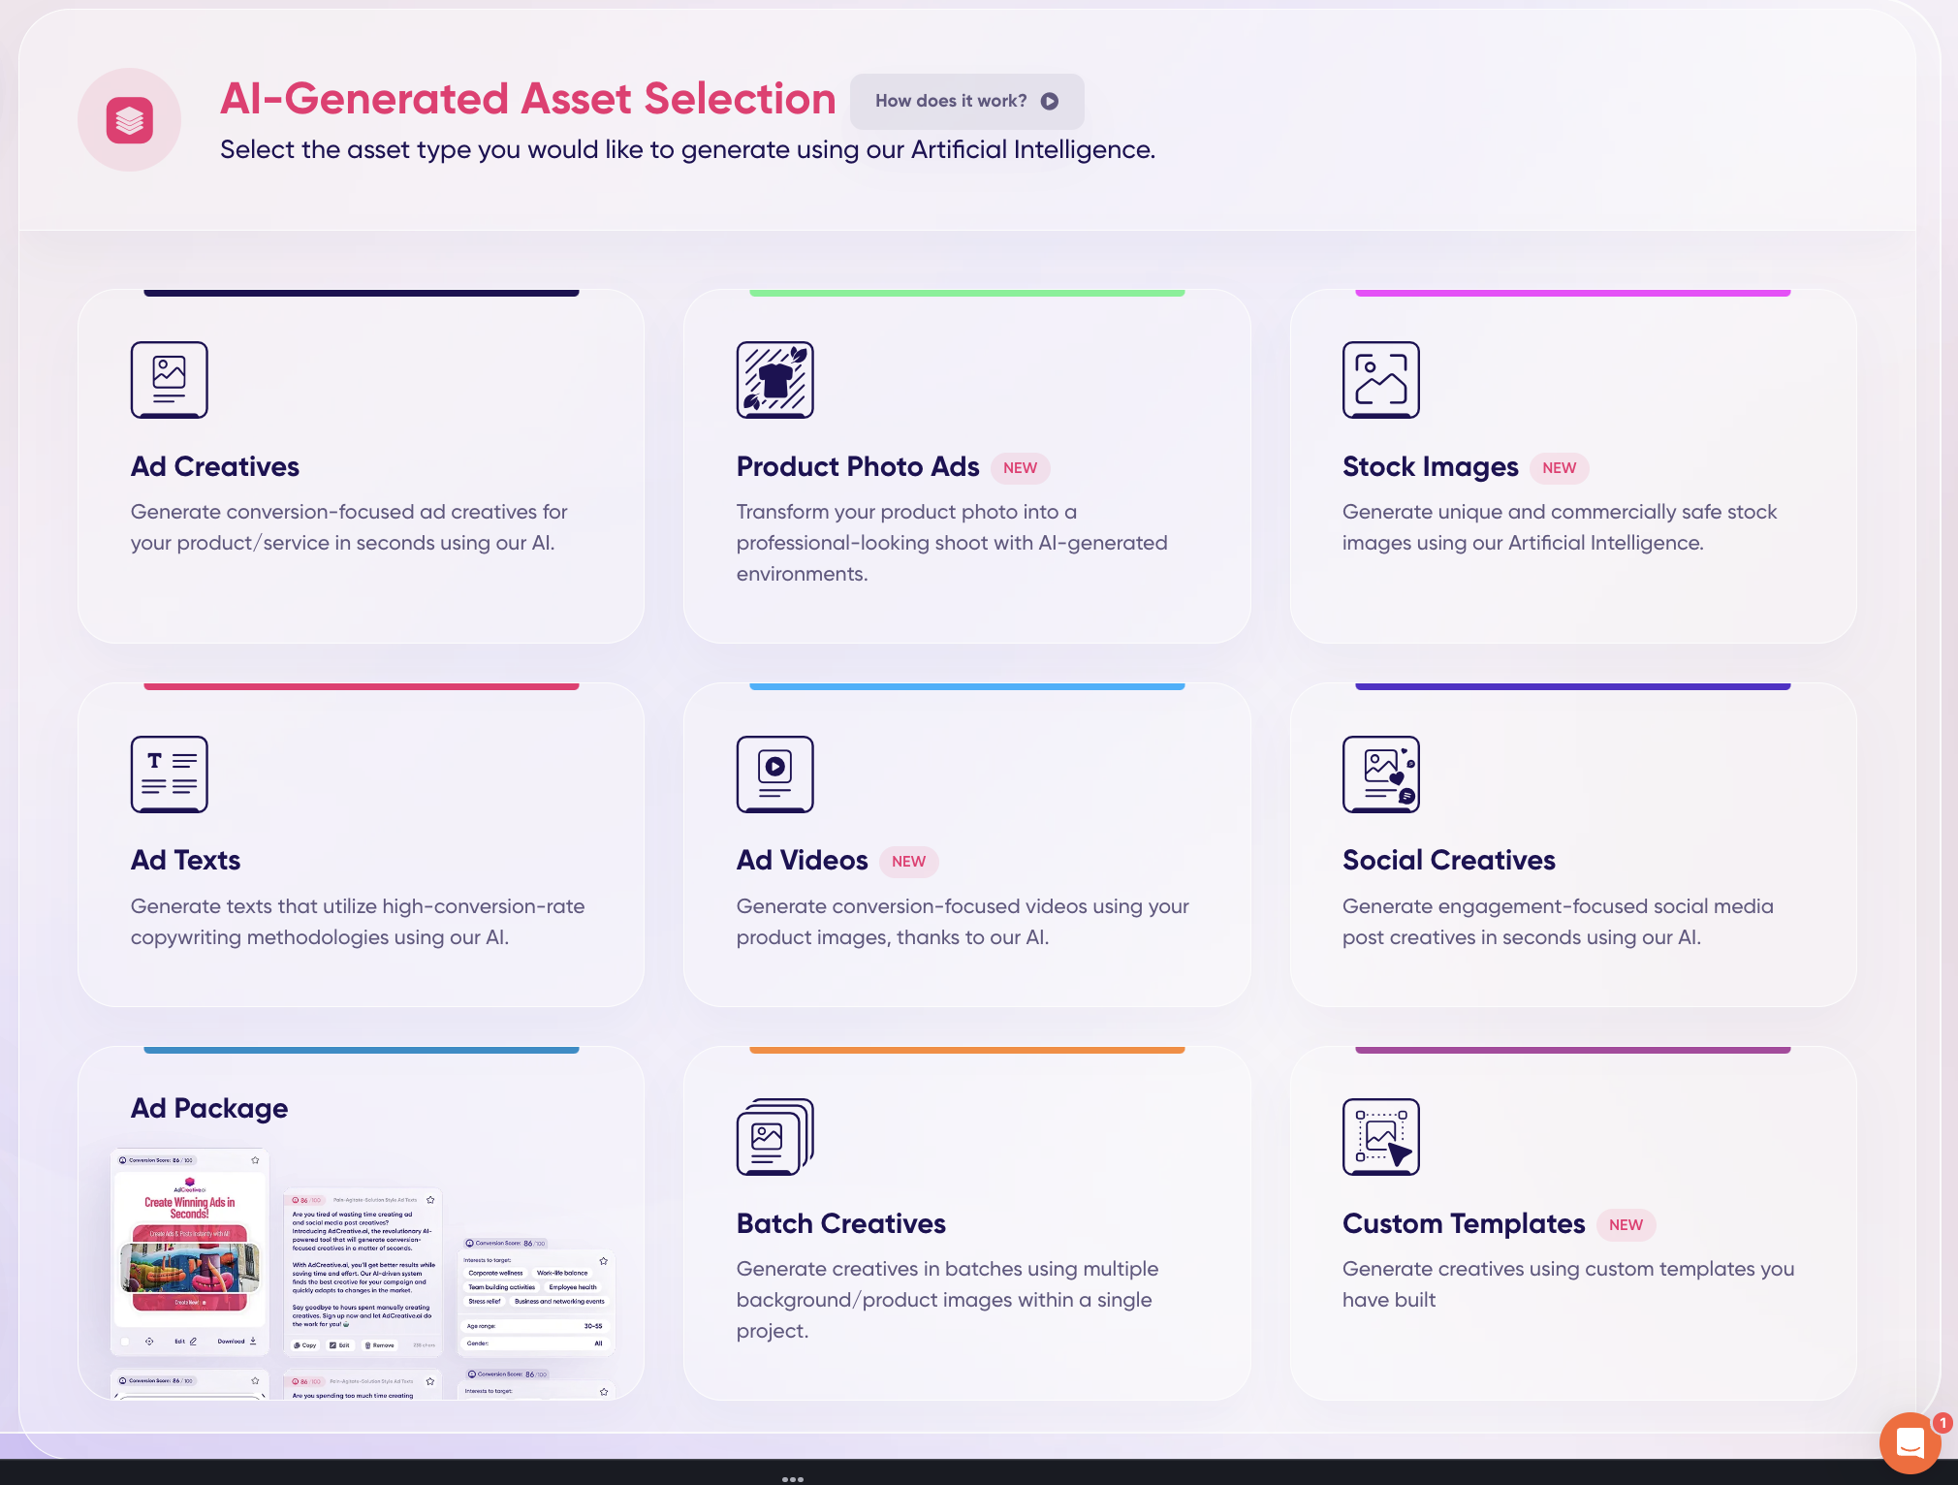
Task: Click the Ad Creatives image-document icon
Action: pos(169,379)
